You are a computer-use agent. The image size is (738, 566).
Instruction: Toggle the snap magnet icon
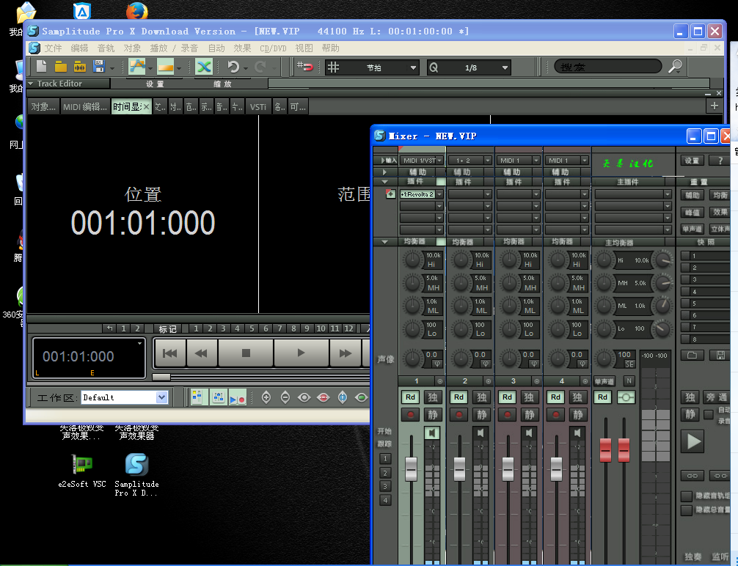point(305,67)
